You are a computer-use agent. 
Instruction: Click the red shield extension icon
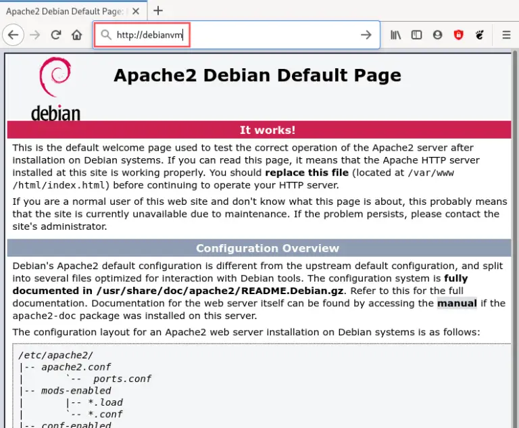pyautogui.click(x=458, y=35)
